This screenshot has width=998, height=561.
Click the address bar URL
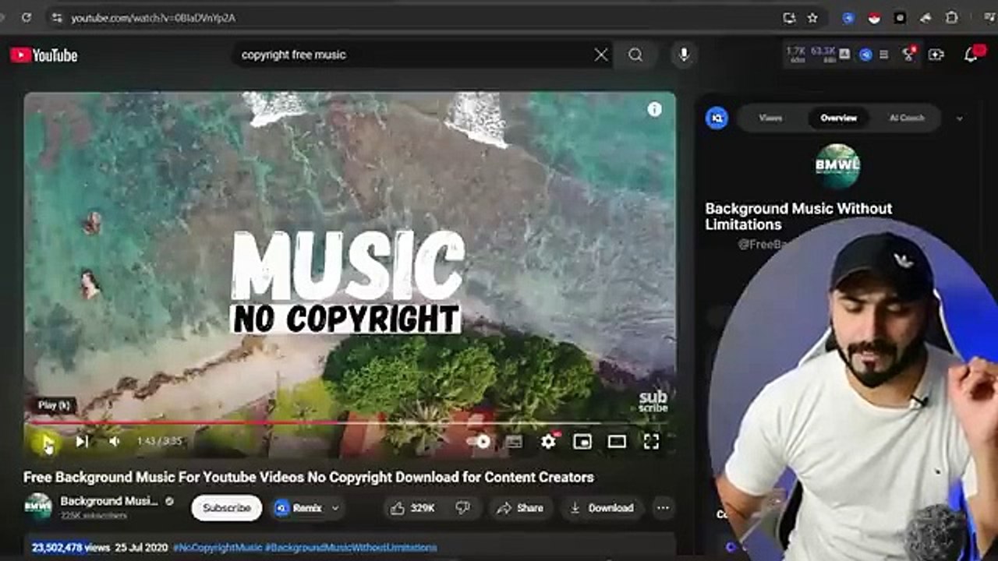click(x=154, y=17)
